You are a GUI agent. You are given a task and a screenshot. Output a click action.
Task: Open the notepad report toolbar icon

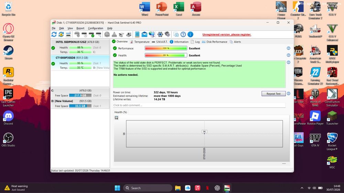pos(137,34)
